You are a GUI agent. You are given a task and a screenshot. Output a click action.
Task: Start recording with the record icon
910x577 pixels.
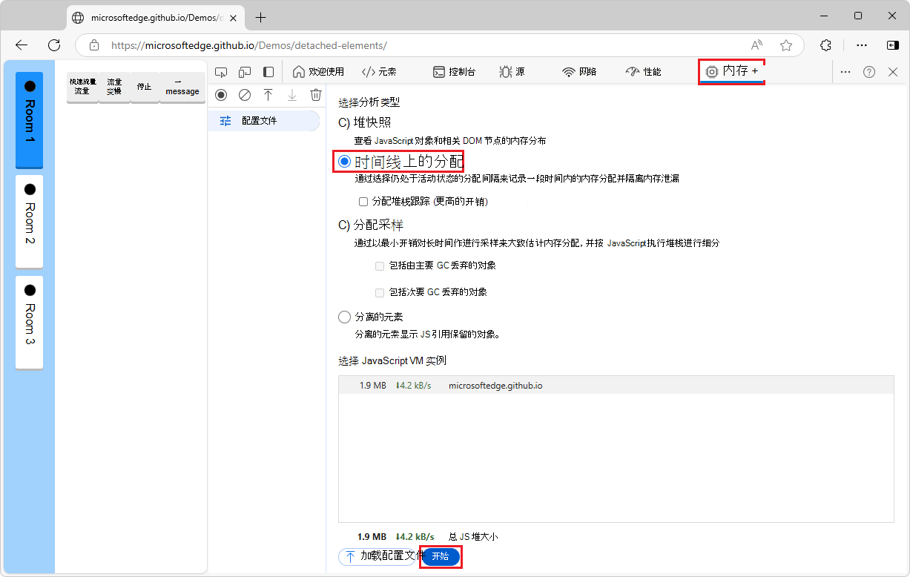point(220,95)
